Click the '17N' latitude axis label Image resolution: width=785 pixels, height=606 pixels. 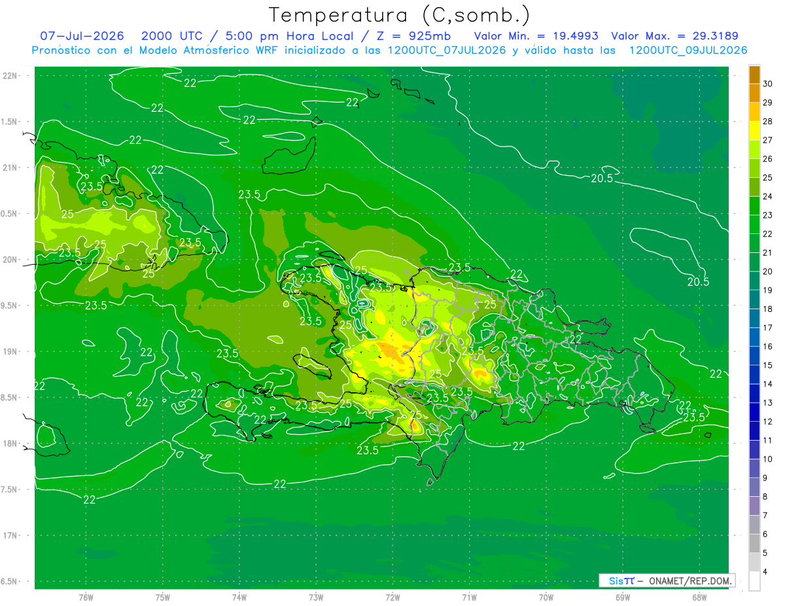(10, 535)
